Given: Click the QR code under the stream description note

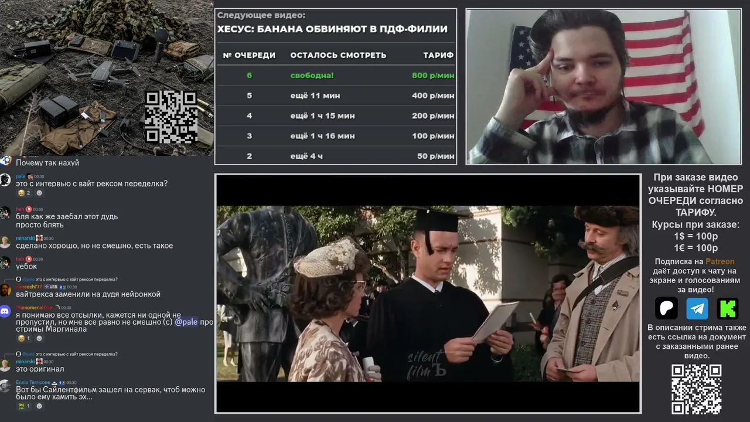Looking at the screenshot, I should pos(696,389).
